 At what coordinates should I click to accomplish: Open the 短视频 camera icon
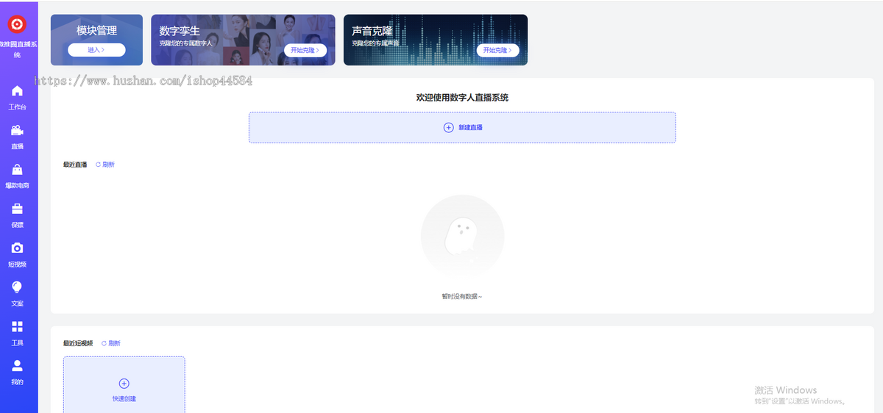coord(17,248)
